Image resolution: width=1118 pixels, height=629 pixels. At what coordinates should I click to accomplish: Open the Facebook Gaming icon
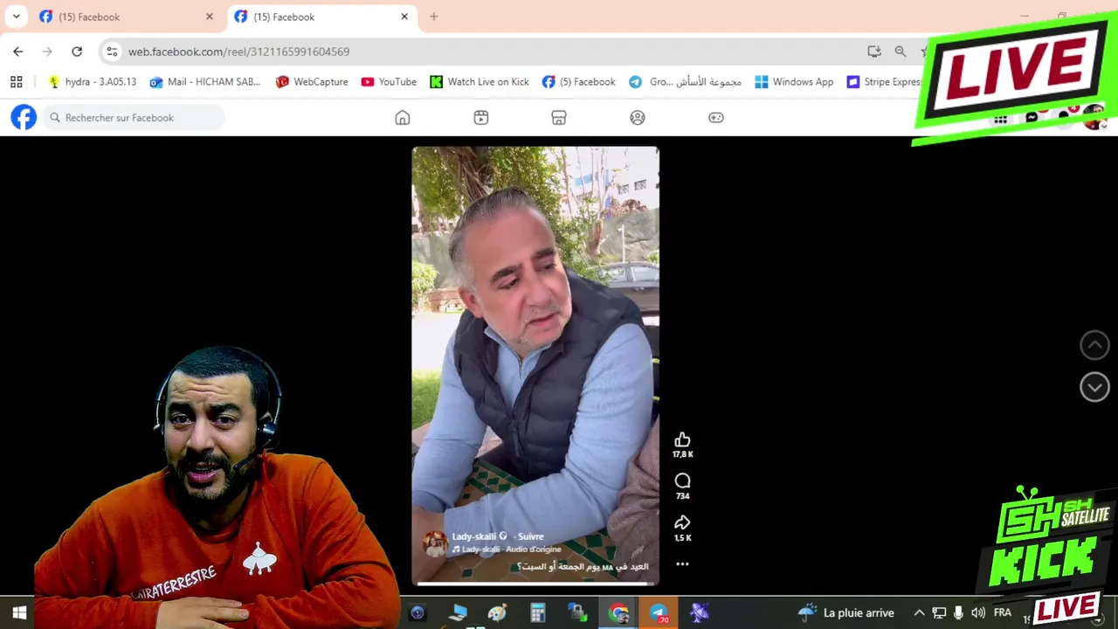coord(716,117)
